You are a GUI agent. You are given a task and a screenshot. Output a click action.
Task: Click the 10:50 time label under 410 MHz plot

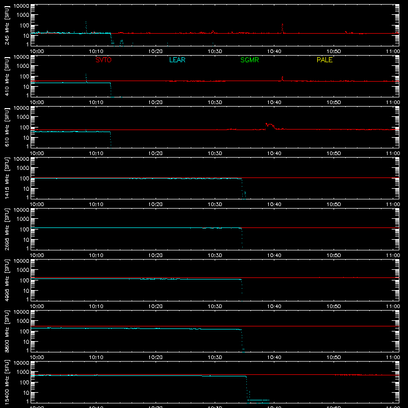334,103
